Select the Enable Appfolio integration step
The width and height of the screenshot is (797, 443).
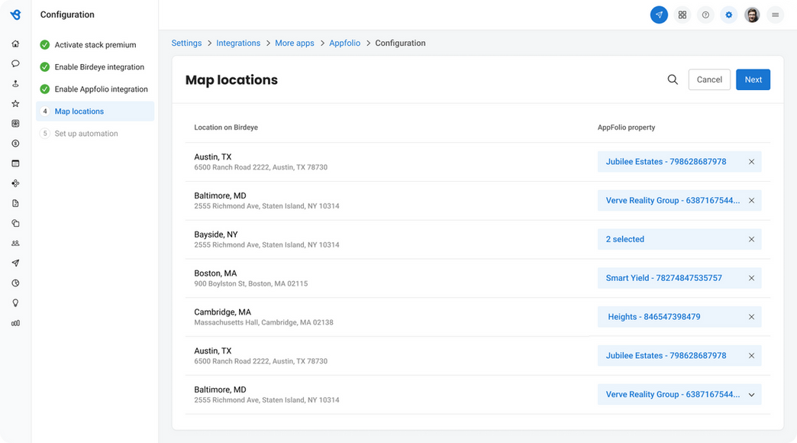click(95, 89)
